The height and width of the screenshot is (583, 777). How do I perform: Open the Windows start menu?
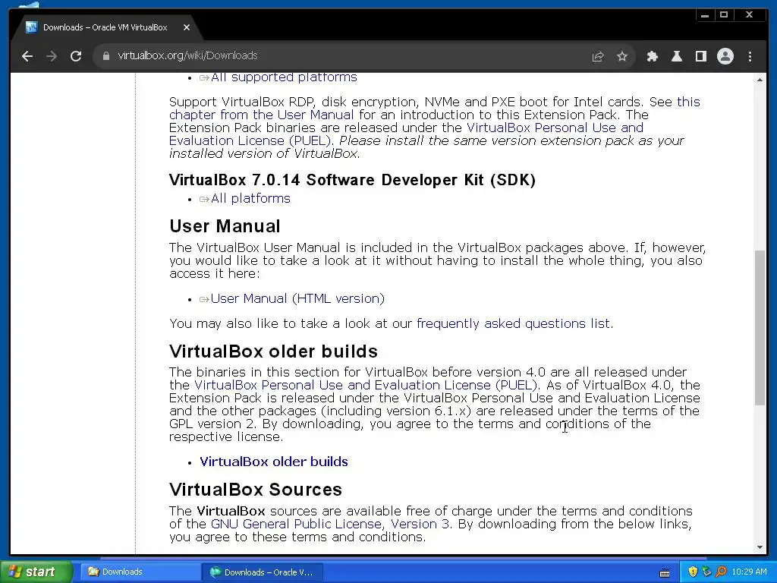point(35,572)
